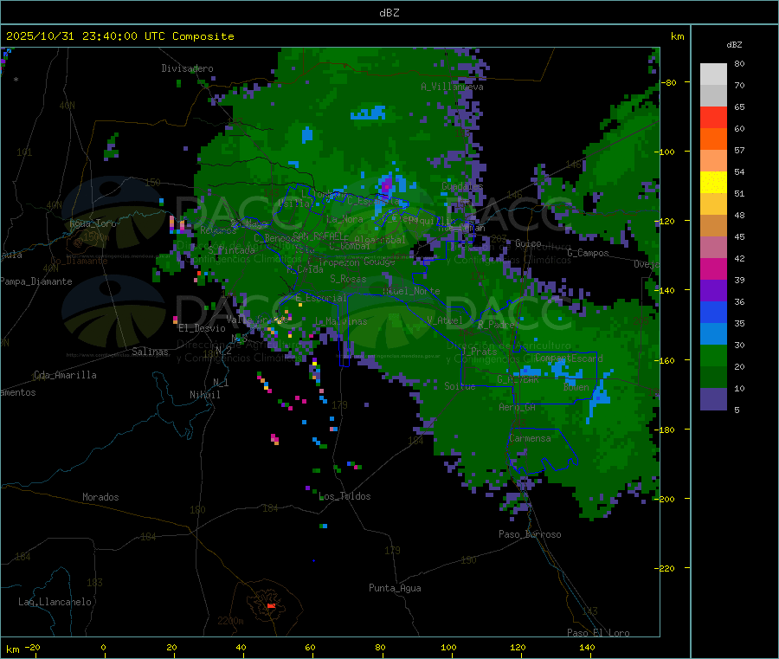The image size is (779, 659).
Task: Click the magenta 42 dBZ legend swatch
Action: [x=713, y=268]
